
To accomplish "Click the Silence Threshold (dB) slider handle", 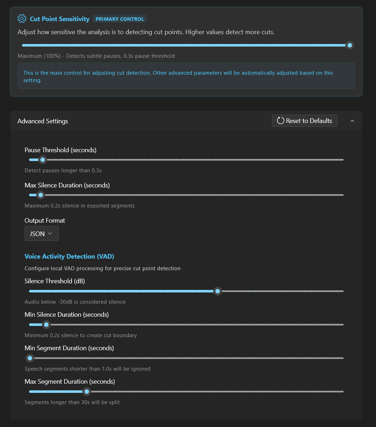I will click(x=217, y=291).
